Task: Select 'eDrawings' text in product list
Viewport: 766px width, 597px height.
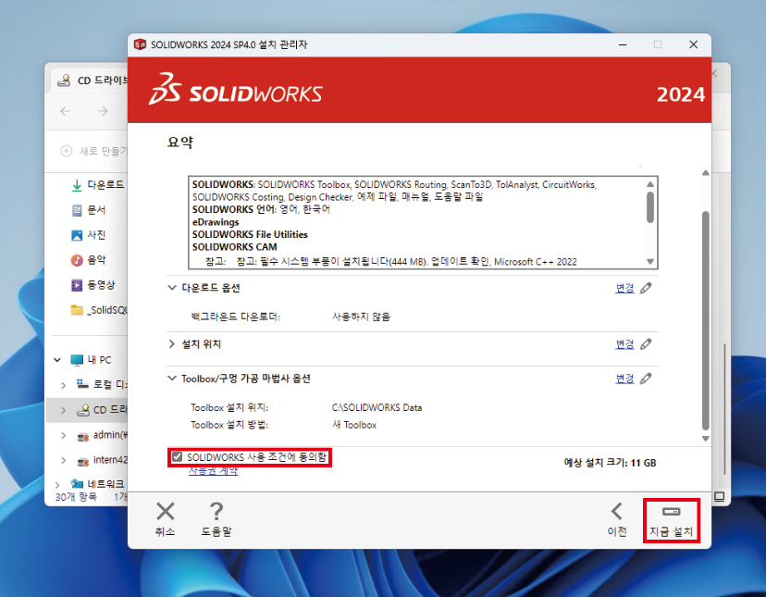Action: [216, 222]
